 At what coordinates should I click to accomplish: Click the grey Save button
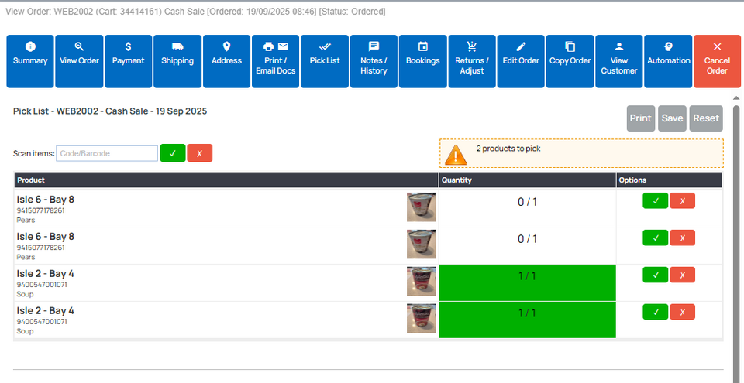click(672, 118)
